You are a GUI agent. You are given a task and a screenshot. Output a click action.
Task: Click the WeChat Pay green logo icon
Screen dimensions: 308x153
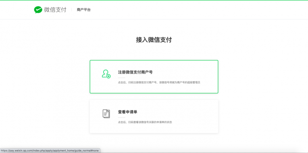pyautogui.click(x=38, y=10)
